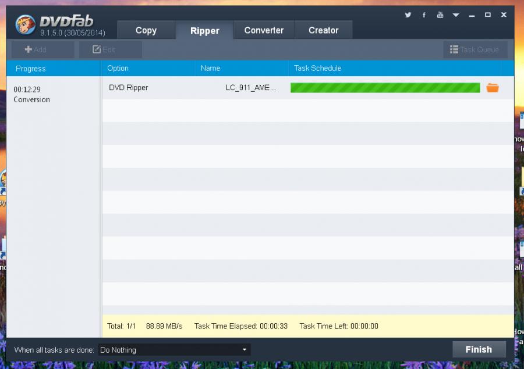Maximize the DVDFab window
524x369 pixels.
tap(487, 15)
